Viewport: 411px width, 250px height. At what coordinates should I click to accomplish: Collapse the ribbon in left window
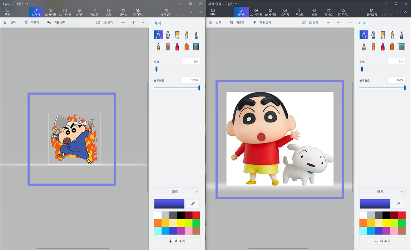[200, 12]
